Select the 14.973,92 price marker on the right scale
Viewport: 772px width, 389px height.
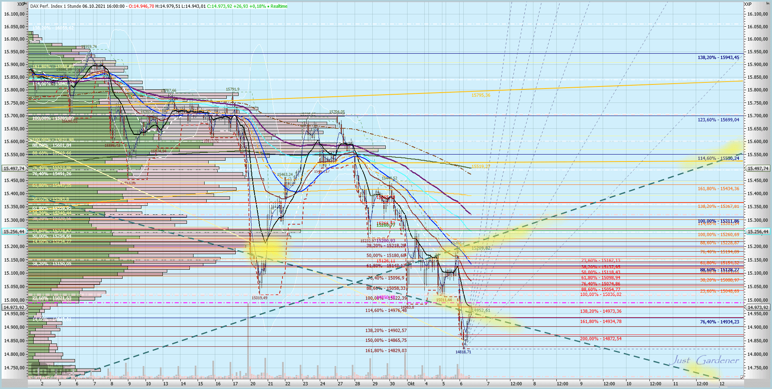point(758,307)
